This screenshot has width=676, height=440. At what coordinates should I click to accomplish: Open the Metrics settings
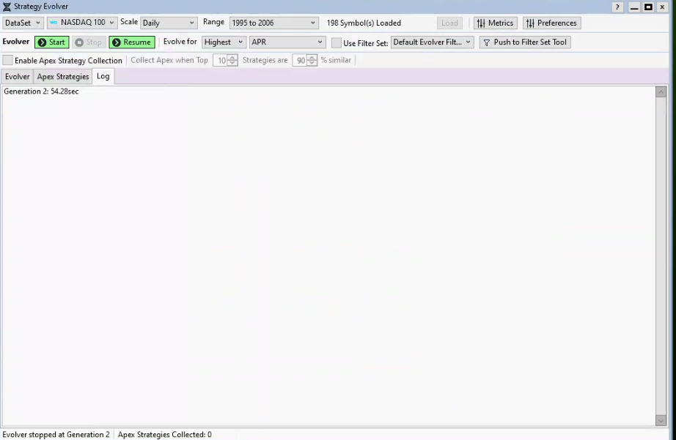pos(495,23)
